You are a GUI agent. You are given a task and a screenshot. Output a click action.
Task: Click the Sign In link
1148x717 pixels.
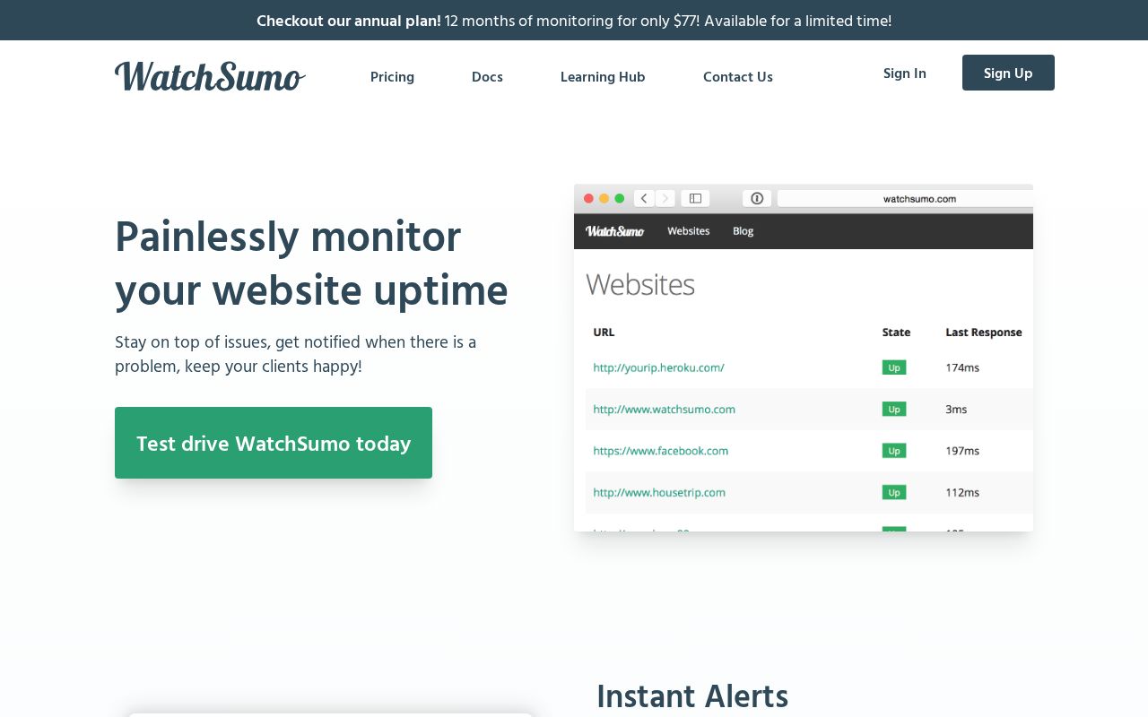904,73
